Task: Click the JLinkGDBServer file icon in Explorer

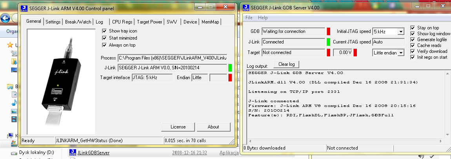Action: [73, 153]
